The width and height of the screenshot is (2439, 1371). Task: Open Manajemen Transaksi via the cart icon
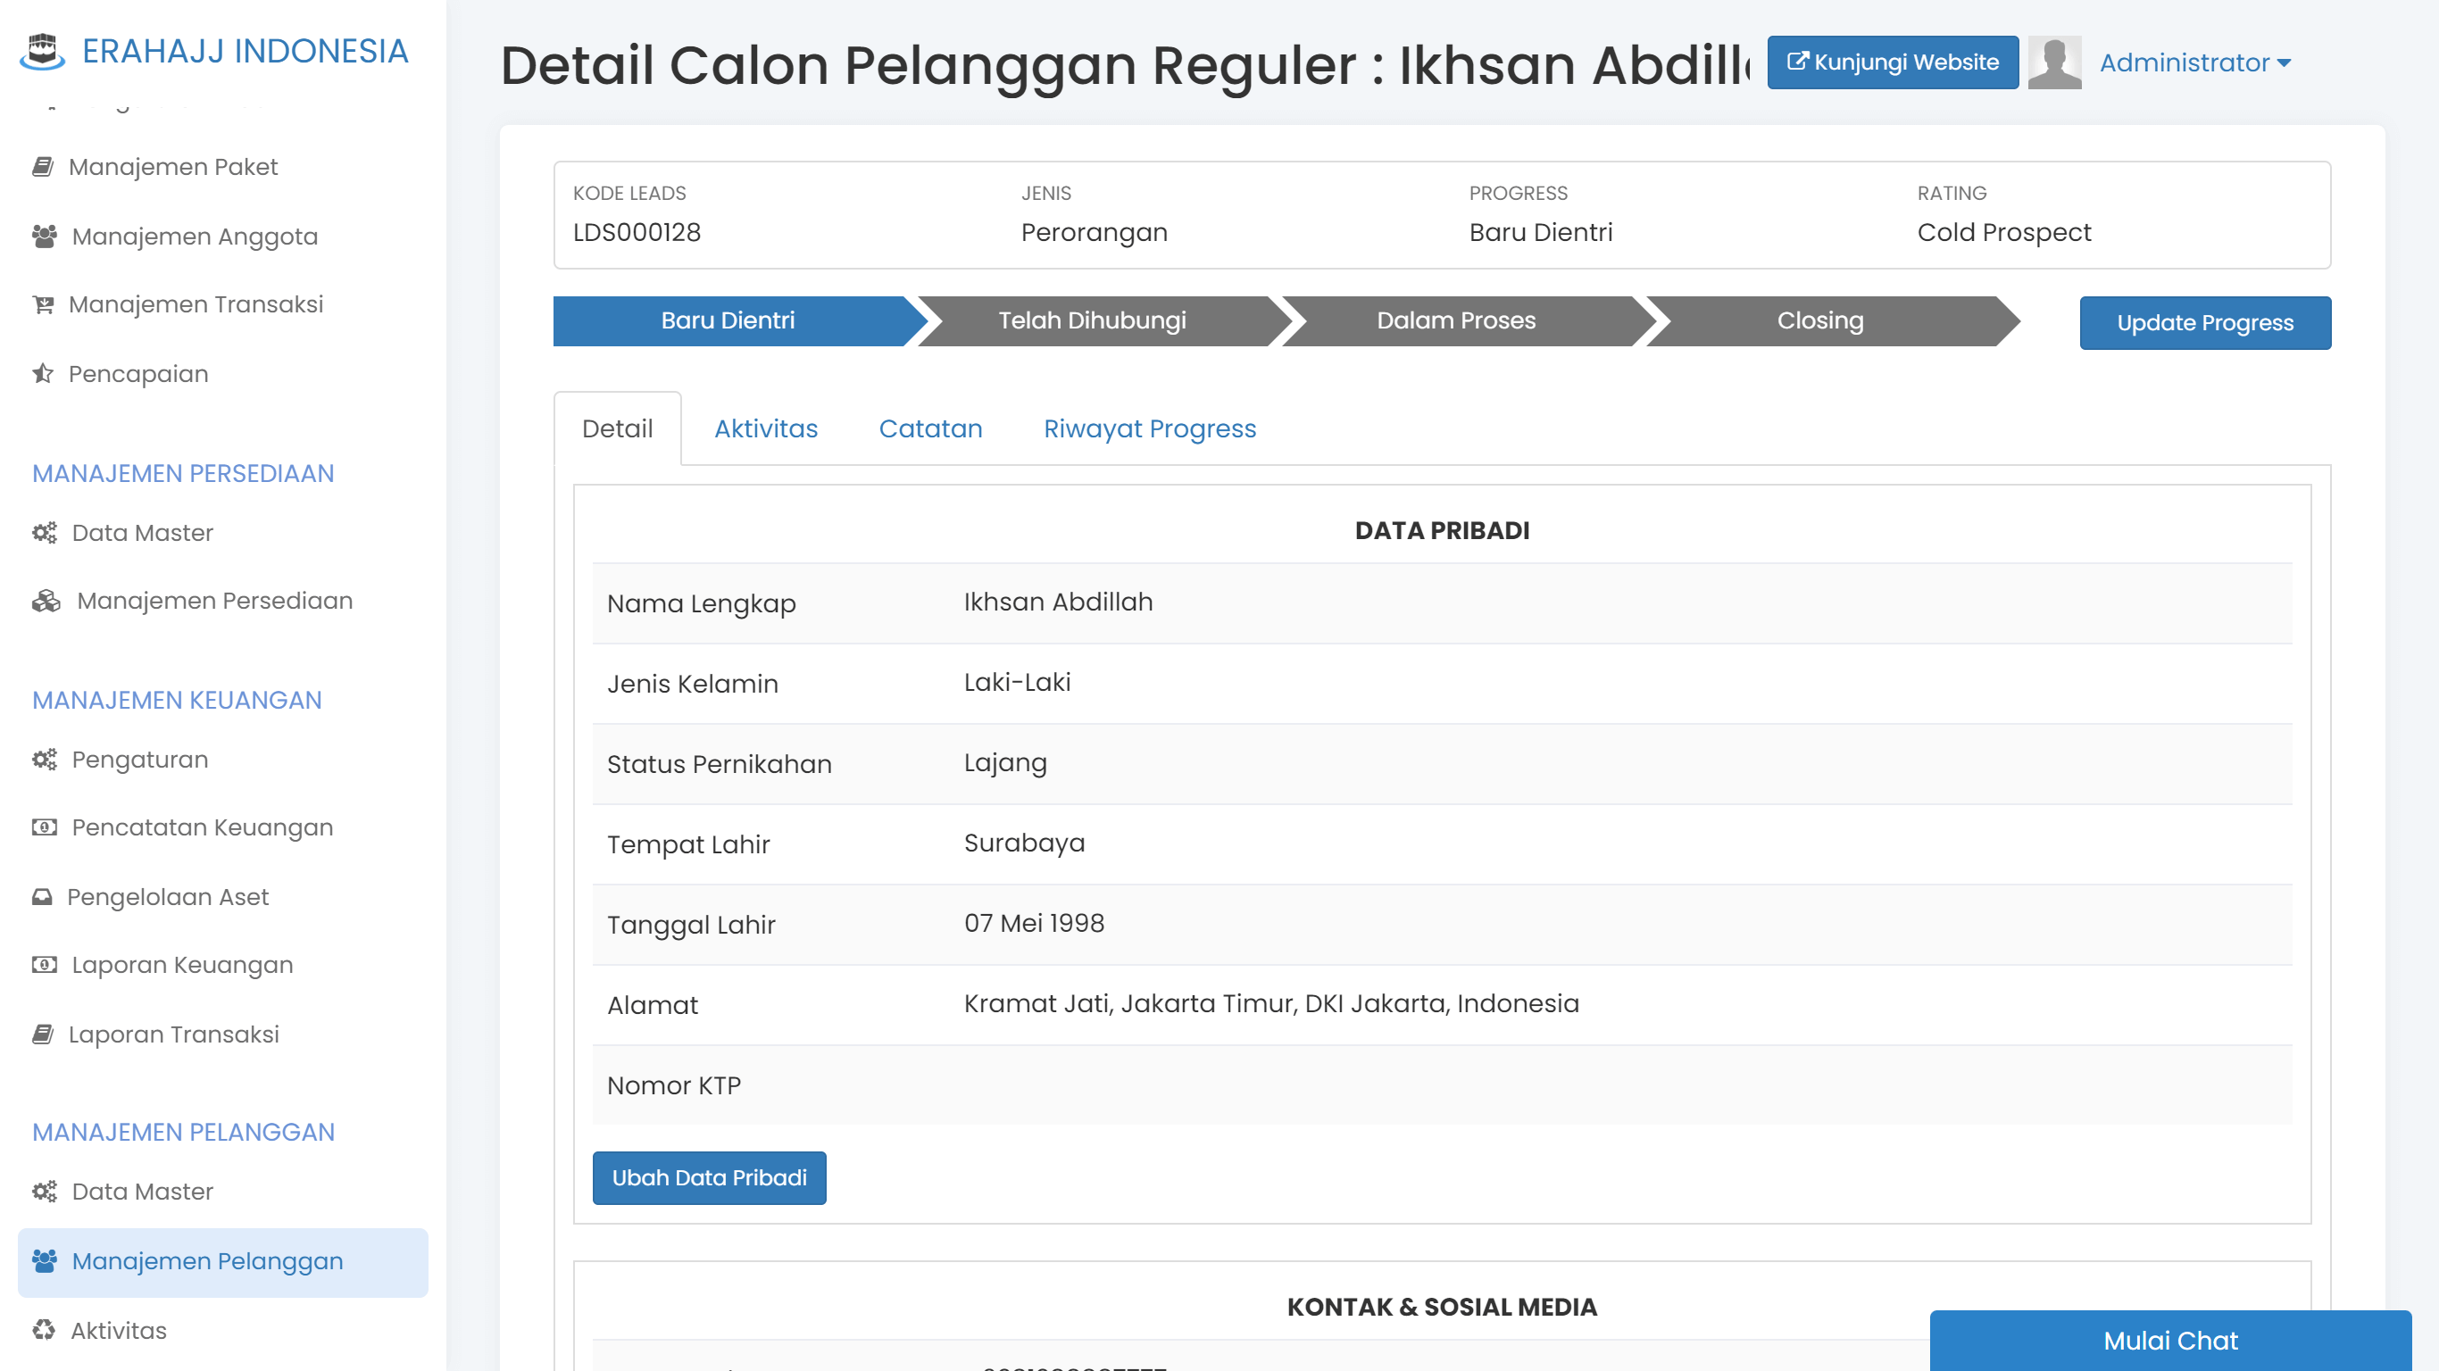point(42,303)
